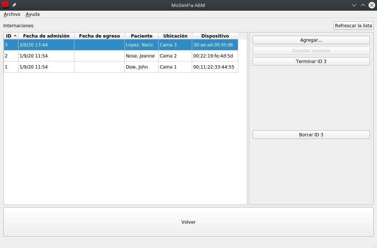The height and width of the screenshot is (248, 377).
Task: Click the splitter handle between table and buttons
Action: tap(248, 119)
